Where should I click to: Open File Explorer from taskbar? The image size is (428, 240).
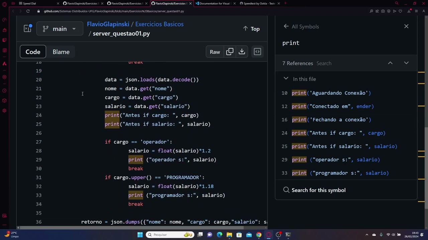(229, 235)
